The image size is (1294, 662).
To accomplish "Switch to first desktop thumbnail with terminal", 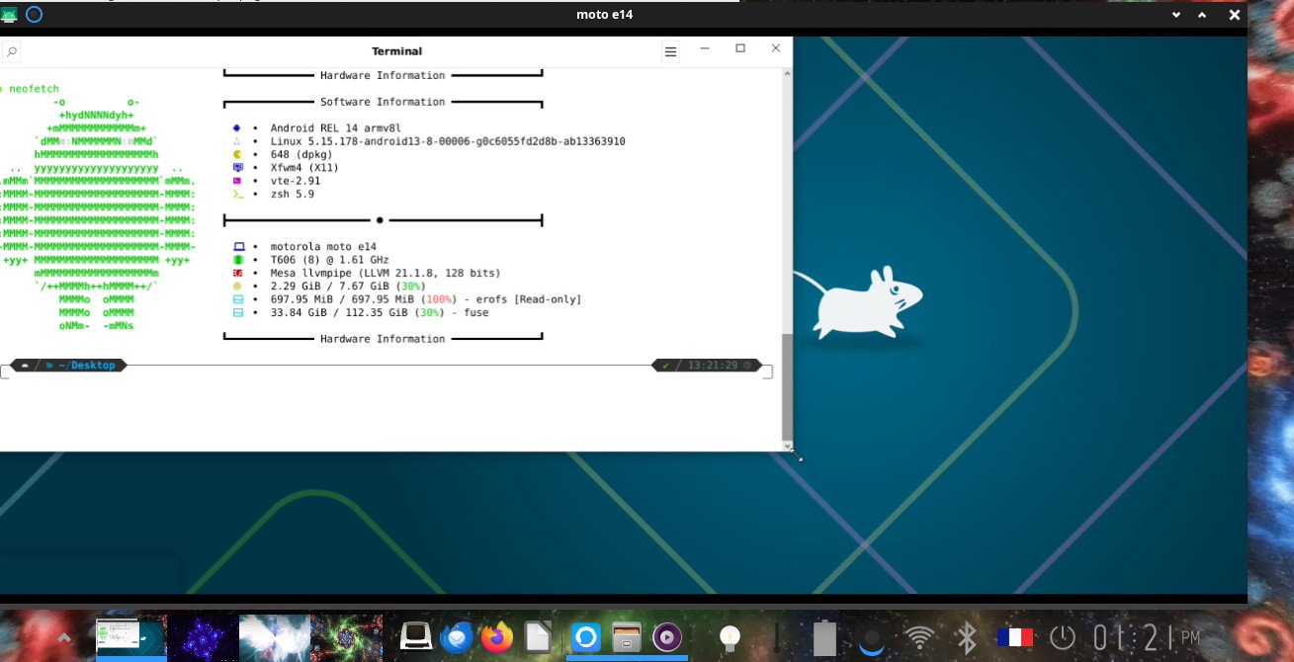I will coord(130,637).
